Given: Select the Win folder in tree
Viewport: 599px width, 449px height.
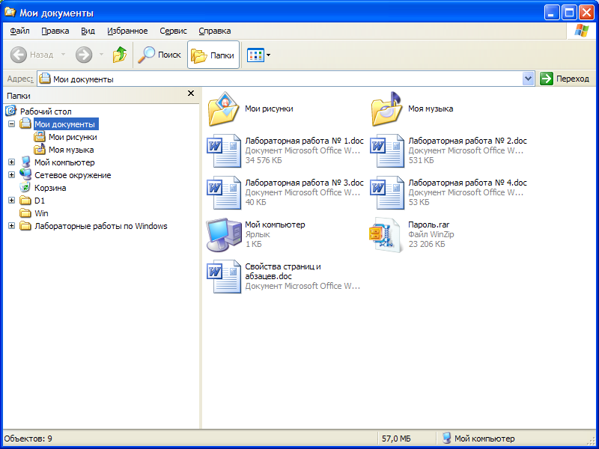Looking at the screenshot, I should click(41, 213).
